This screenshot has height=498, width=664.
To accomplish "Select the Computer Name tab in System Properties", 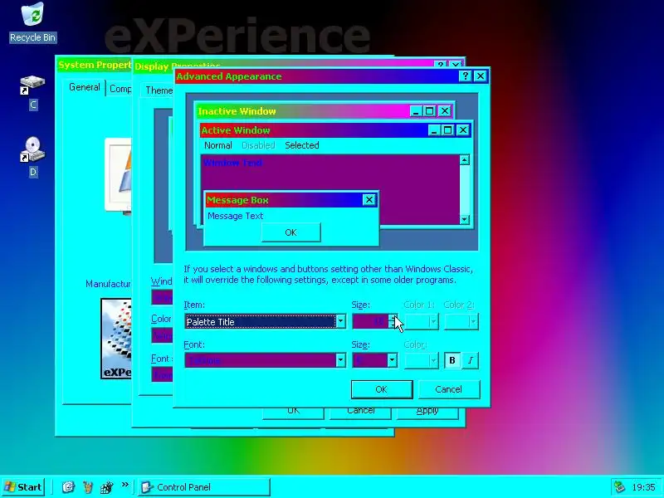I will point(120,89).
